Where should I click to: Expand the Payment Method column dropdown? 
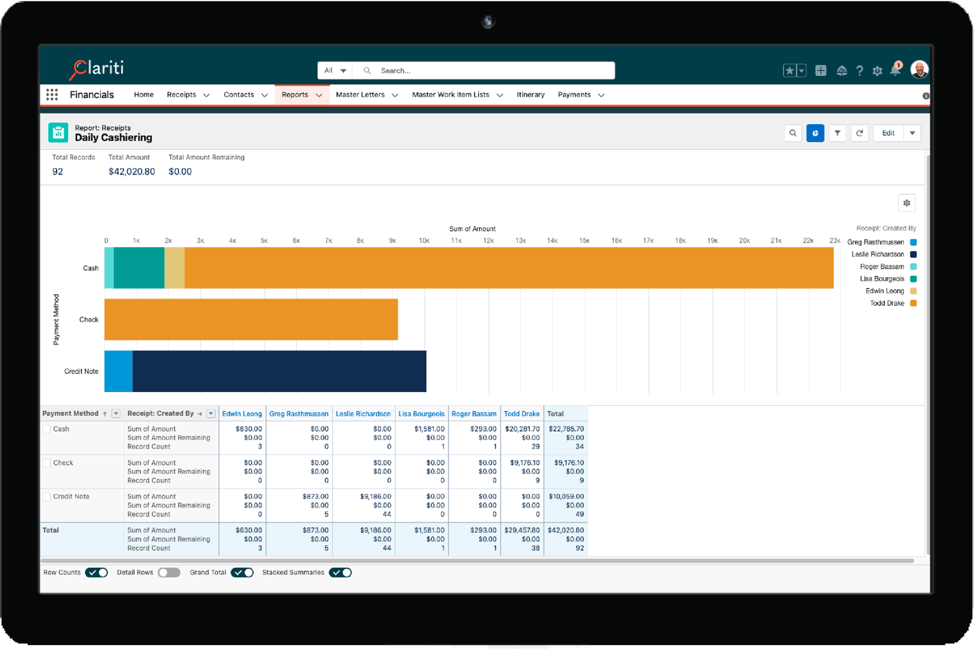click(116, 413)
